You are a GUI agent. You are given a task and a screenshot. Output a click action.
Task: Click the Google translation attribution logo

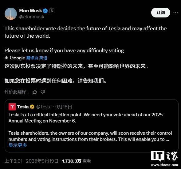[17, 58]
